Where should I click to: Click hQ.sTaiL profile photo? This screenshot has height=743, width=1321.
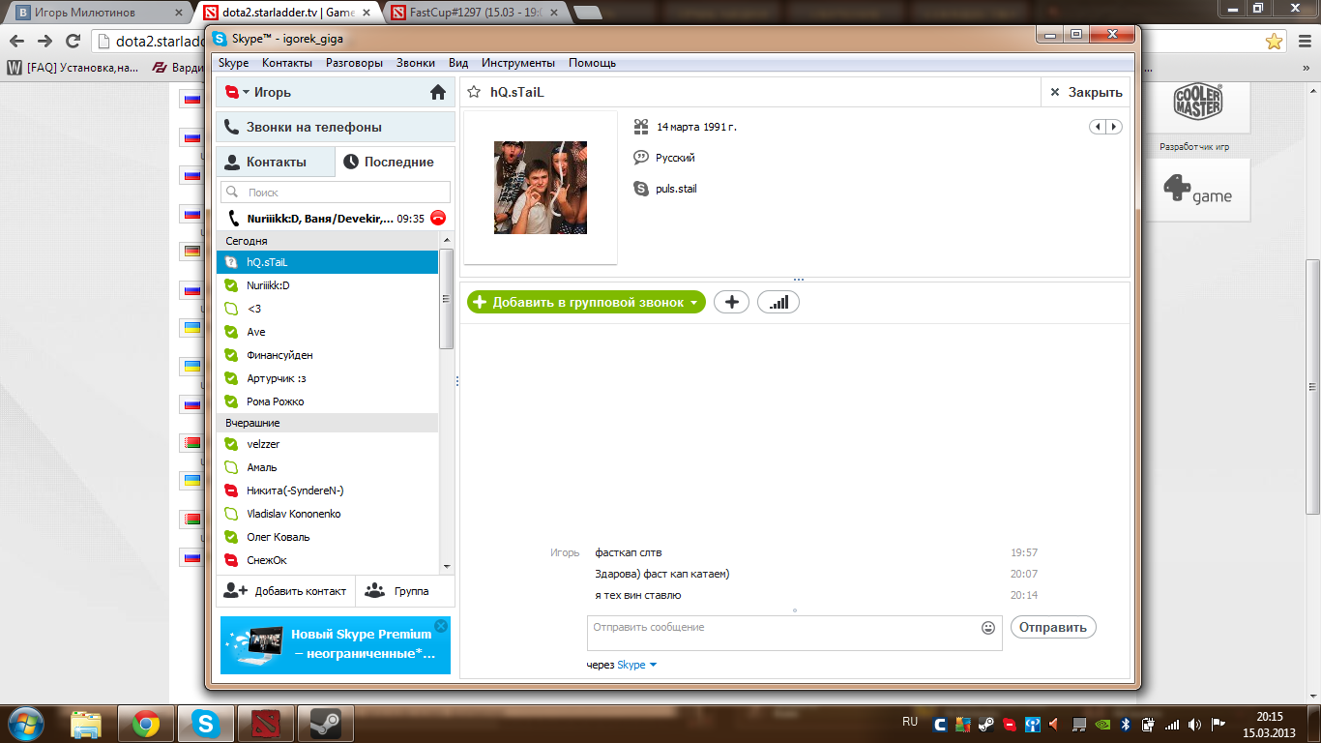click(541, 188)
